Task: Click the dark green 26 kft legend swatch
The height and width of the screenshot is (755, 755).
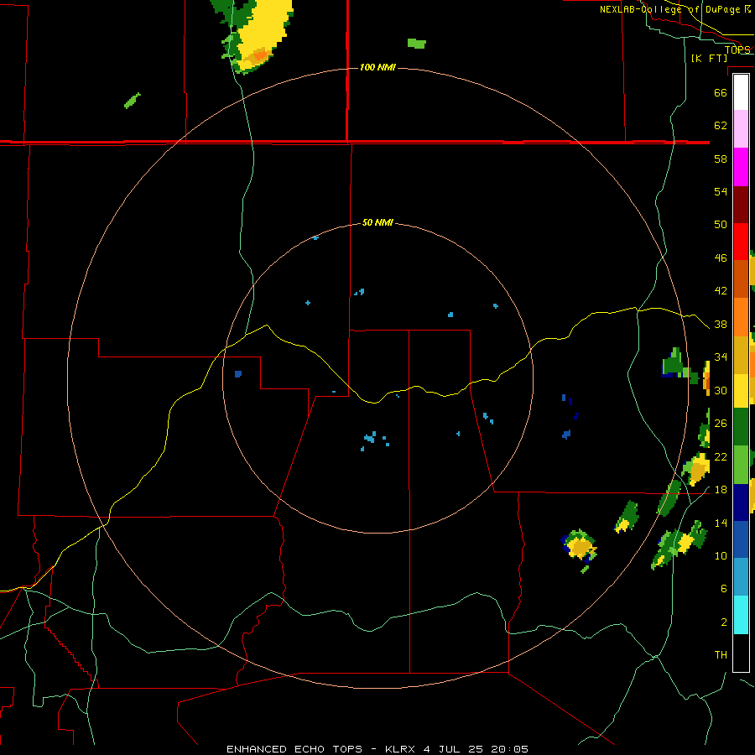Action: click(x=741, y=427)
